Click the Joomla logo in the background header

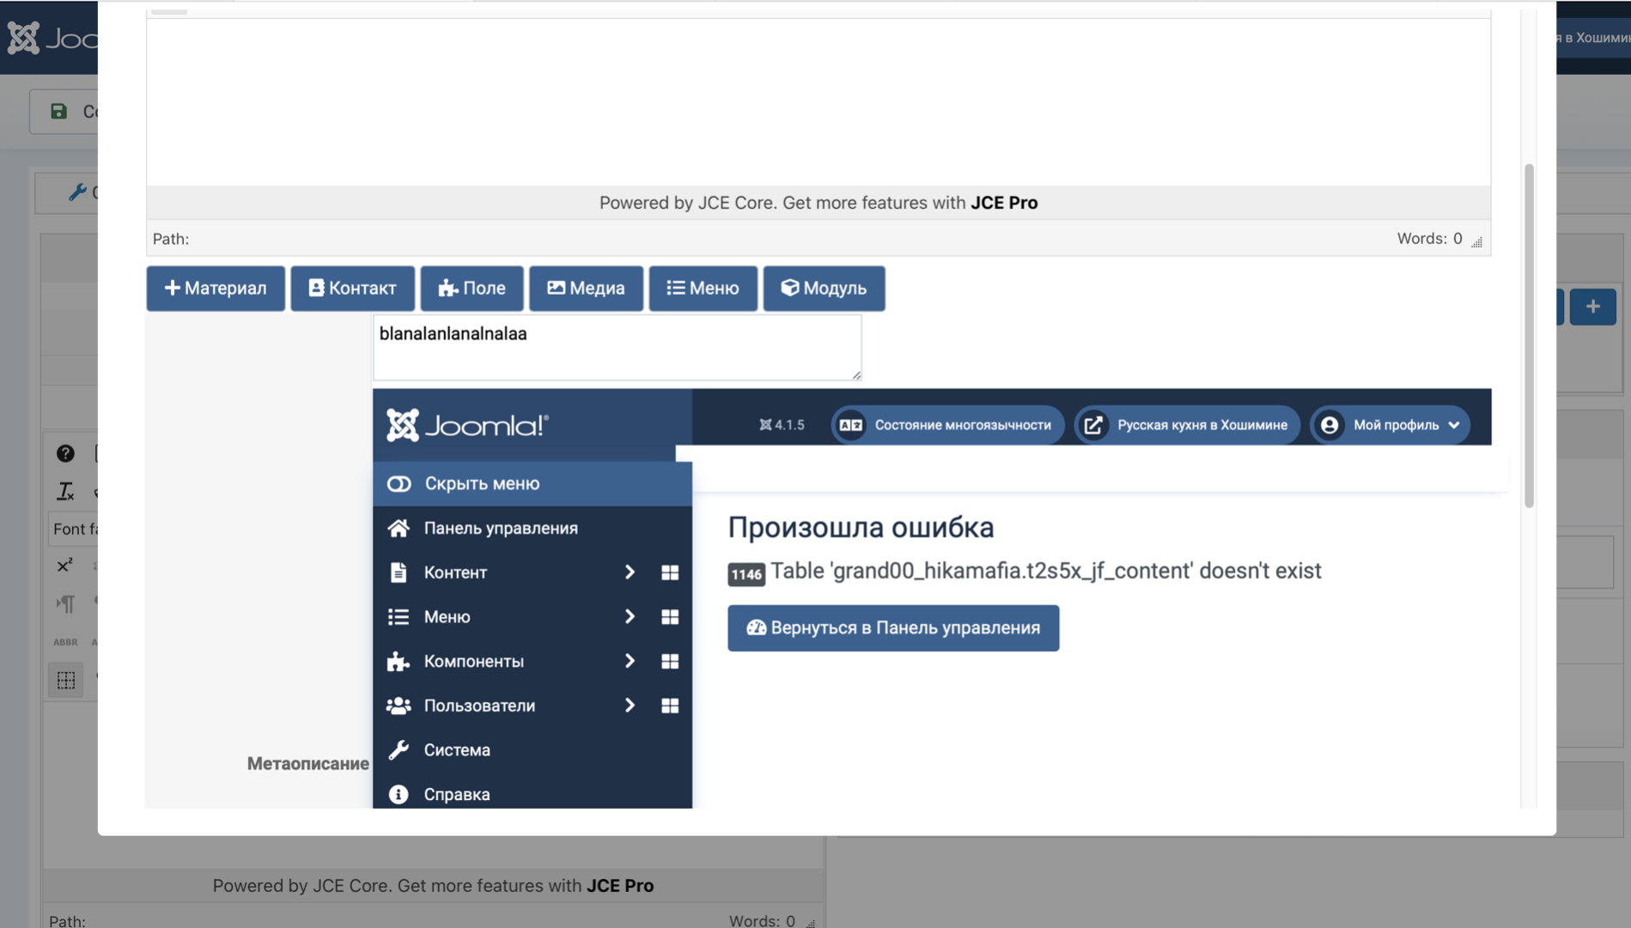[x=52, y=38]
